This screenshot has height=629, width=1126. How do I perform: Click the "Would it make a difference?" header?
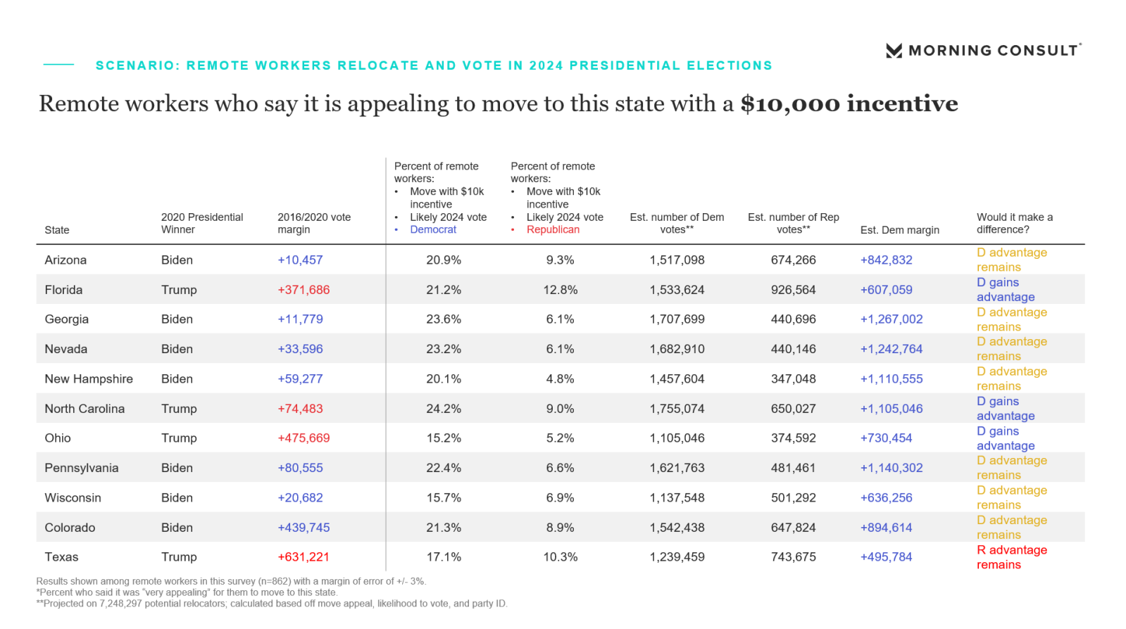pos(1014,224)
